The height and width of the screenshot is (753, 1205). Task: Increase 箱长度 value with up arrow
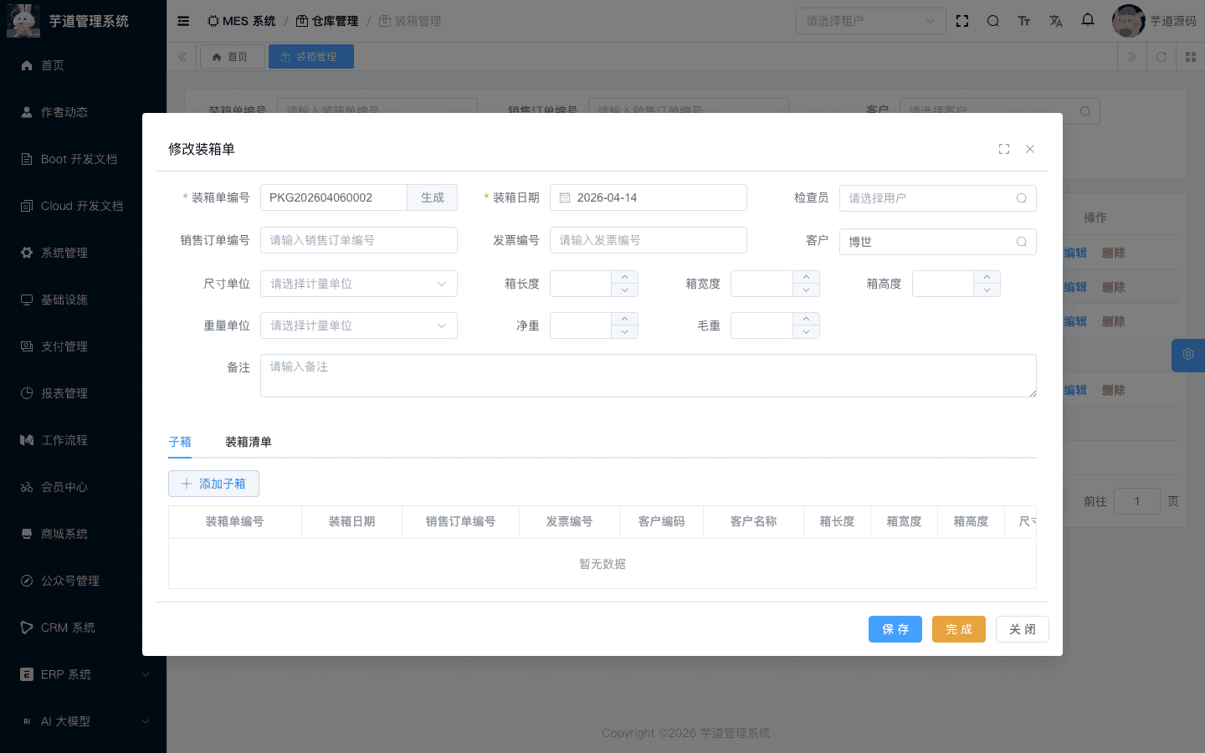coord(624,277)
